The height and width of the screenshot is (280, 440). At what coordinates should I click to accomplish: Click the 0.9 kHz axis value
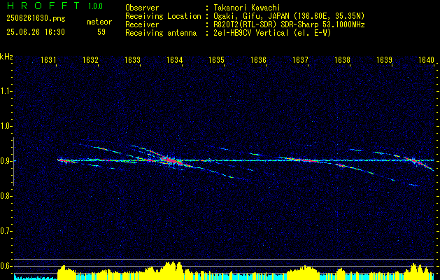[6, 161]
